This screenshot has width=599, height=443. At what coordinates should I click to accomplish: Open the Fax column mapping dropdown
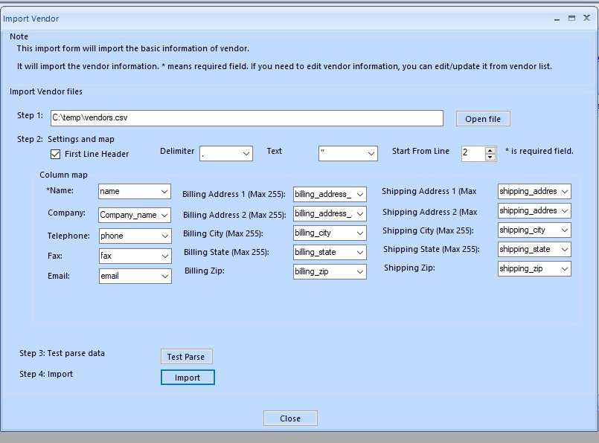pyautogui.click(x=164, y=256)
